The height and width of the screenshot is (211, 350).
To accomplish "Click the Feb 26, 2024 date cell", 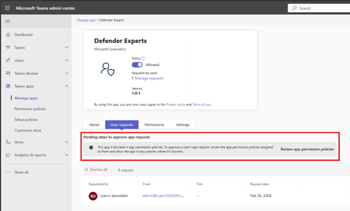I will pos(260,195).
